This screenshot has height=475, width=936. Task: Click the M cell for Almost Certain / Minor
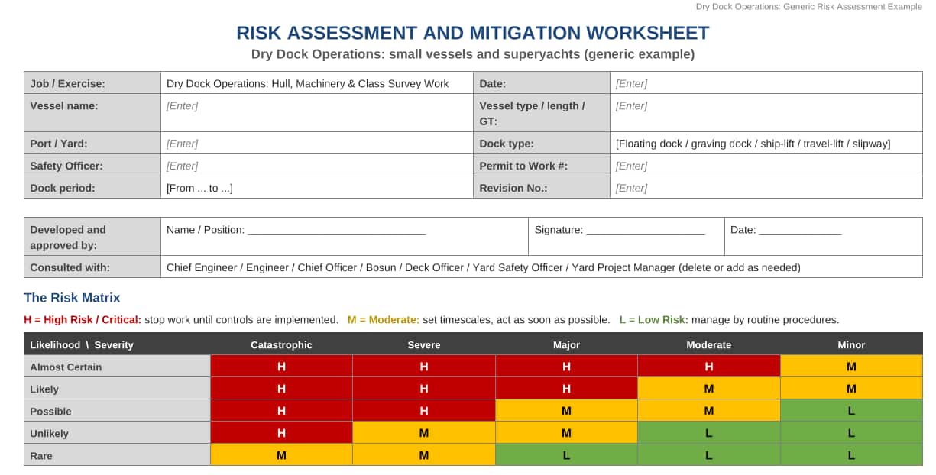851,367
